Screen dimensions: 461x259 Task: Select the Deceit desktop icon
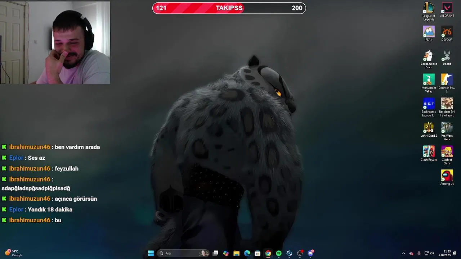coord(447,58)
